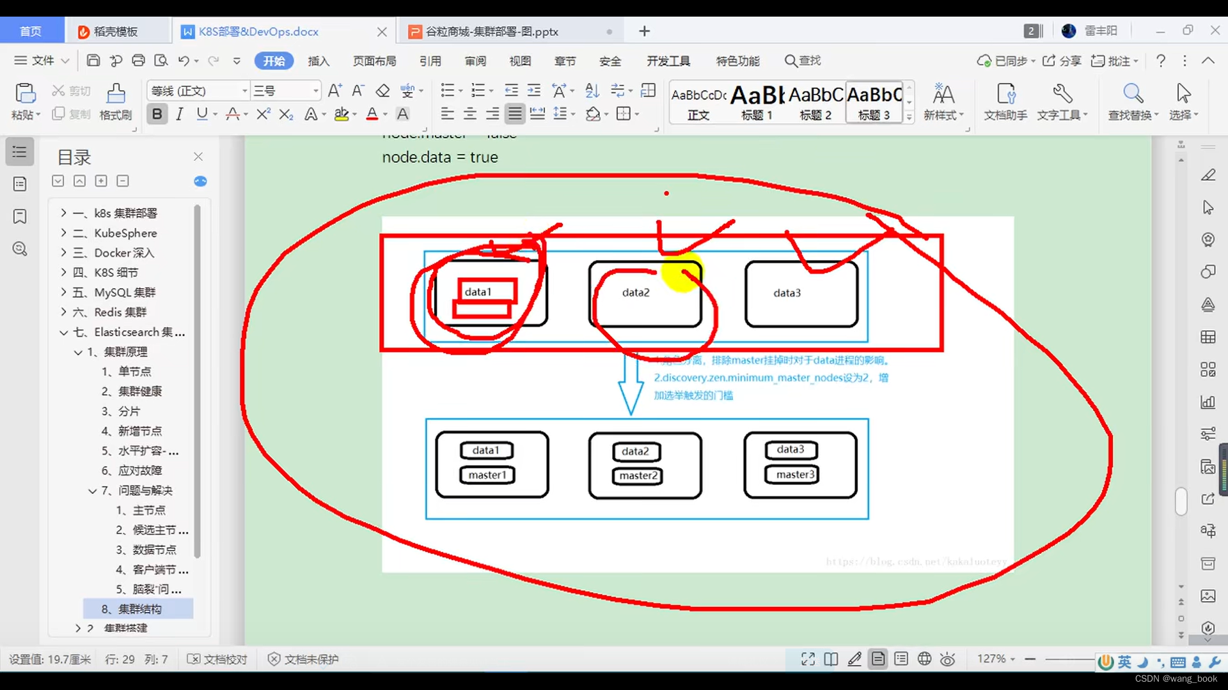The width and height of the screenshot is (1228, 690).
Task: Open the font size dropdown
Action: click(315, 91)
